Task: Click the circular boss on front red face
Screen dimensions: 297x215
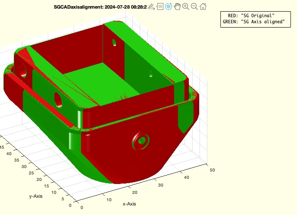Action: [141, 140]
